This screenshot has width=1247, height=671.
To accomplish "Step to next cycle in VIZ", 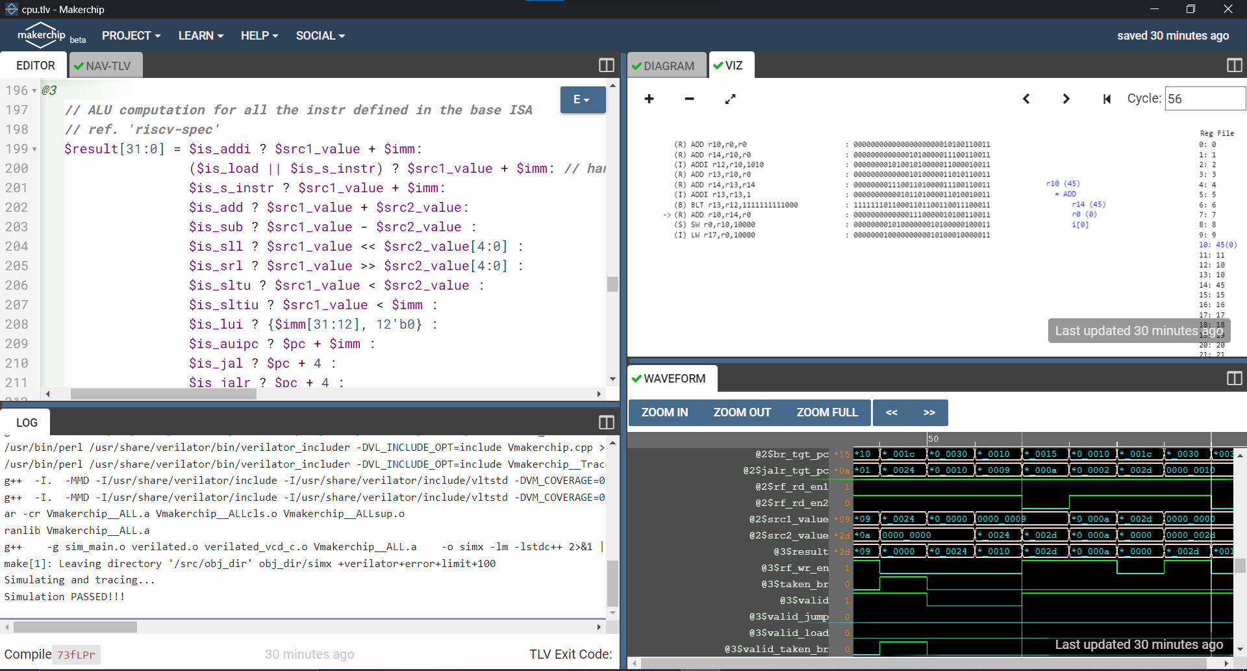I will point(1066,99).
